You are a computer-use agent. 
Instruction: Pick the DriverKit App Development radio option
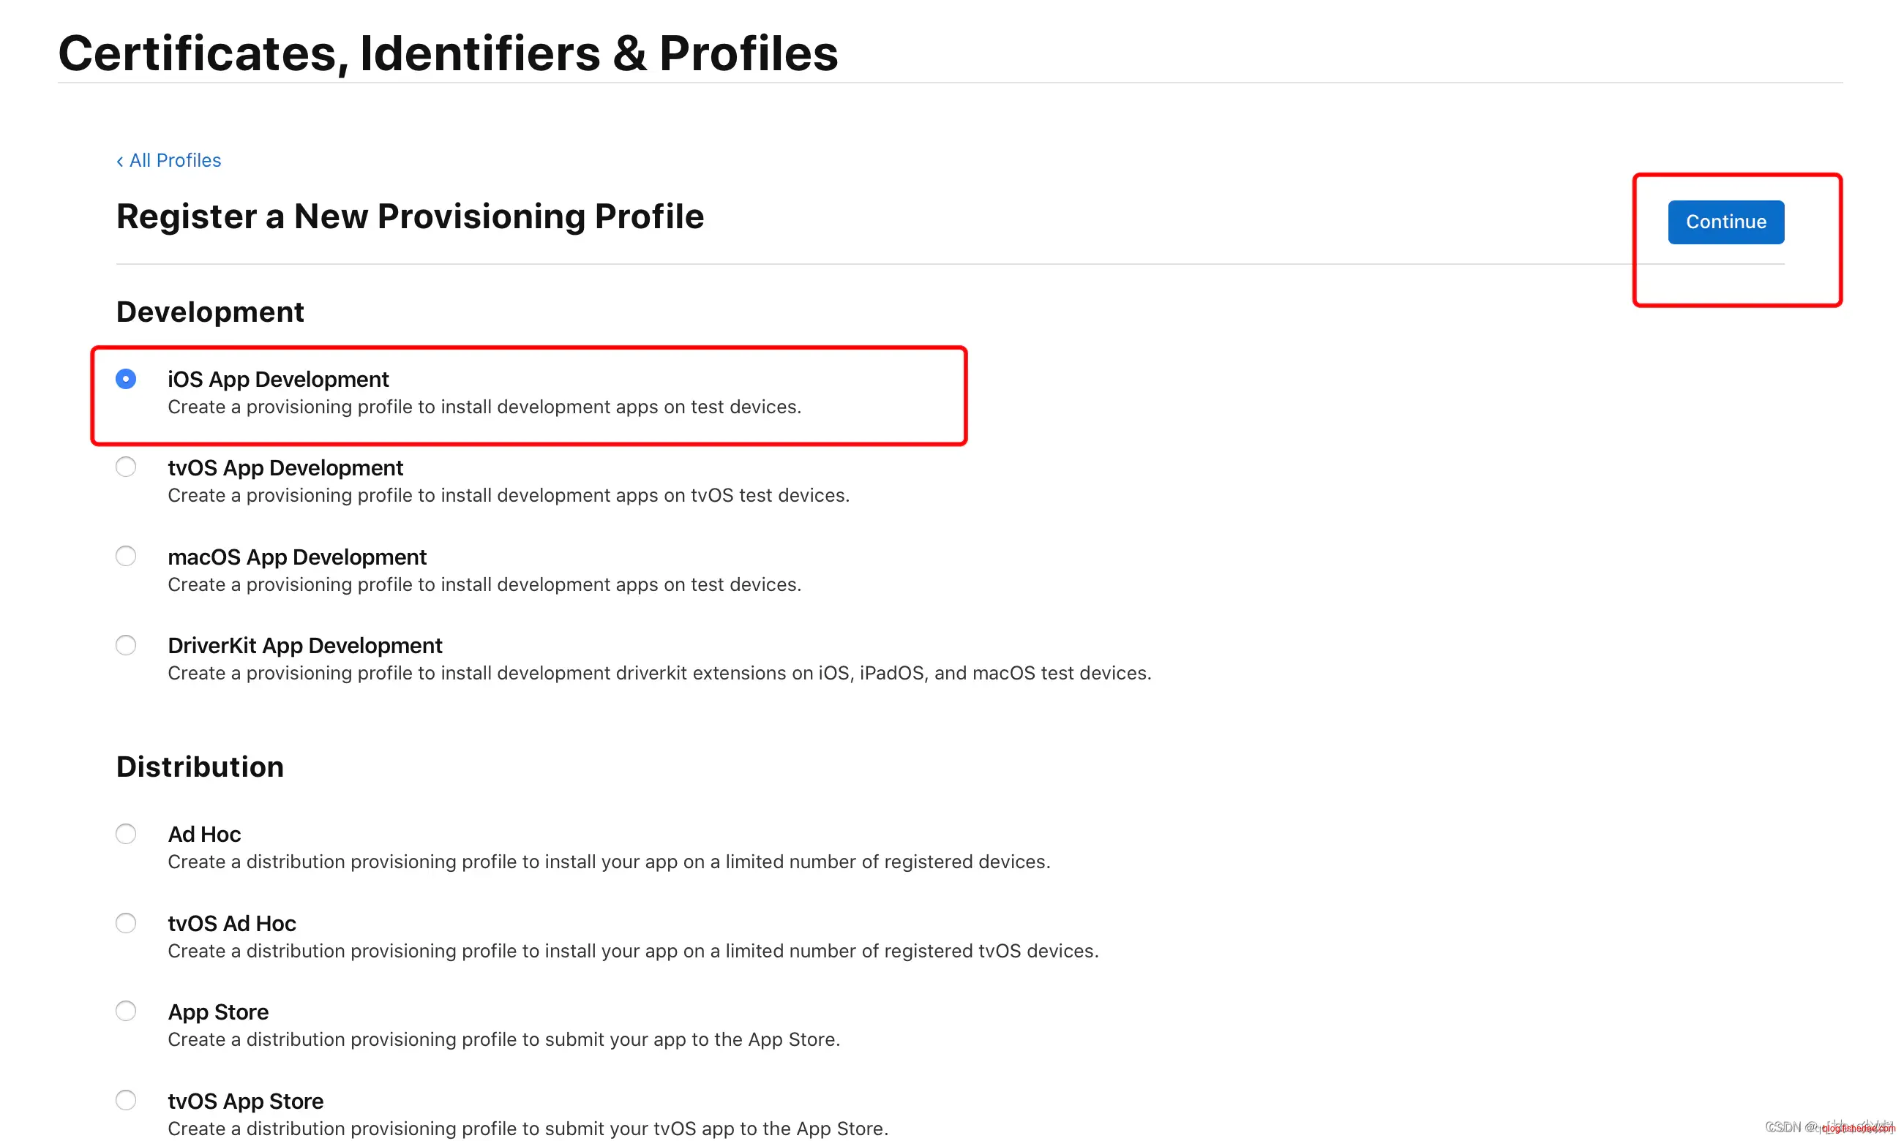[126, 645]
